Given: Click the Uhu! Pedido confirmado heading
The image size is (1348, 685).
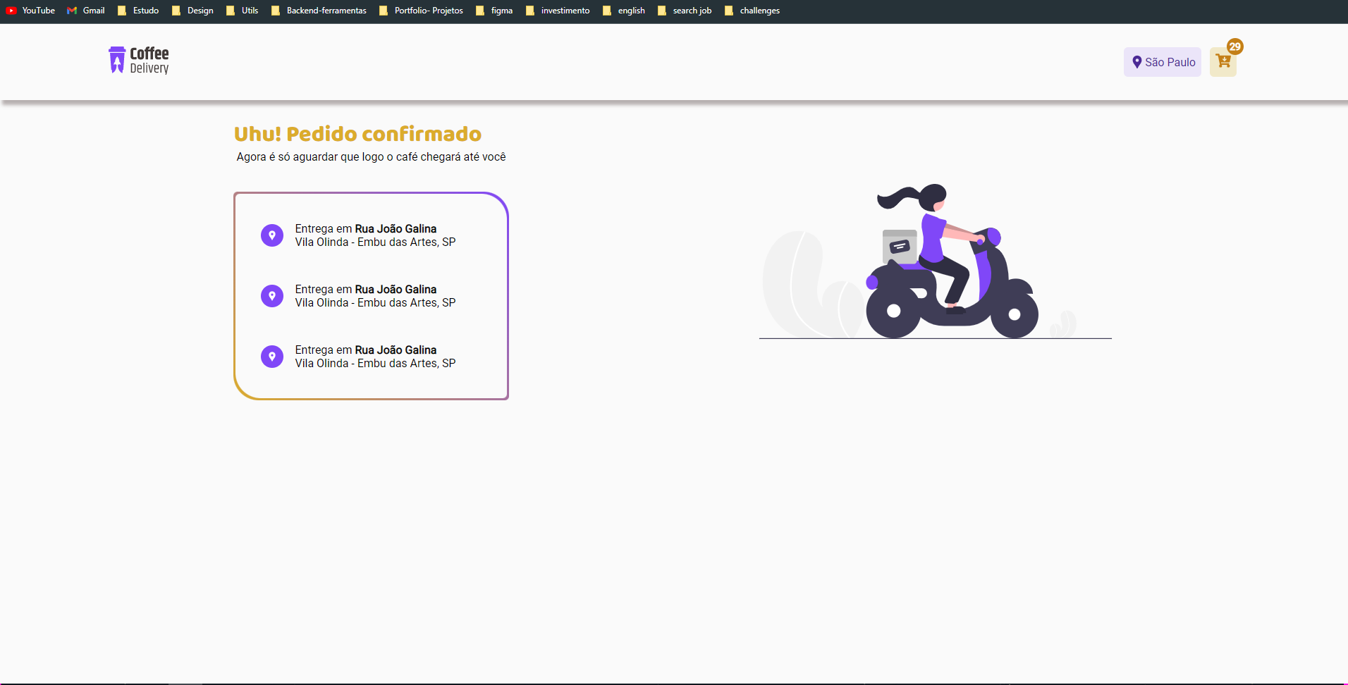Looking at the screenshot, I should [x=357, y=134].
